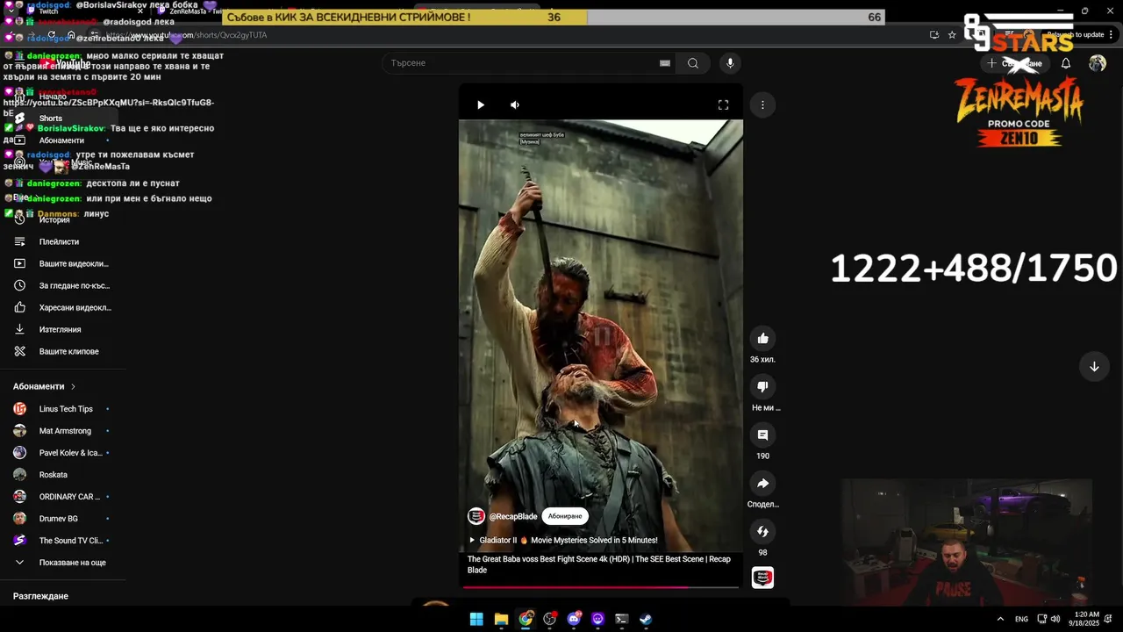Viewport: 1123px width, 632px height.
Task: Open The Sound TV Cli... channel
Action: tap(61, 541)
